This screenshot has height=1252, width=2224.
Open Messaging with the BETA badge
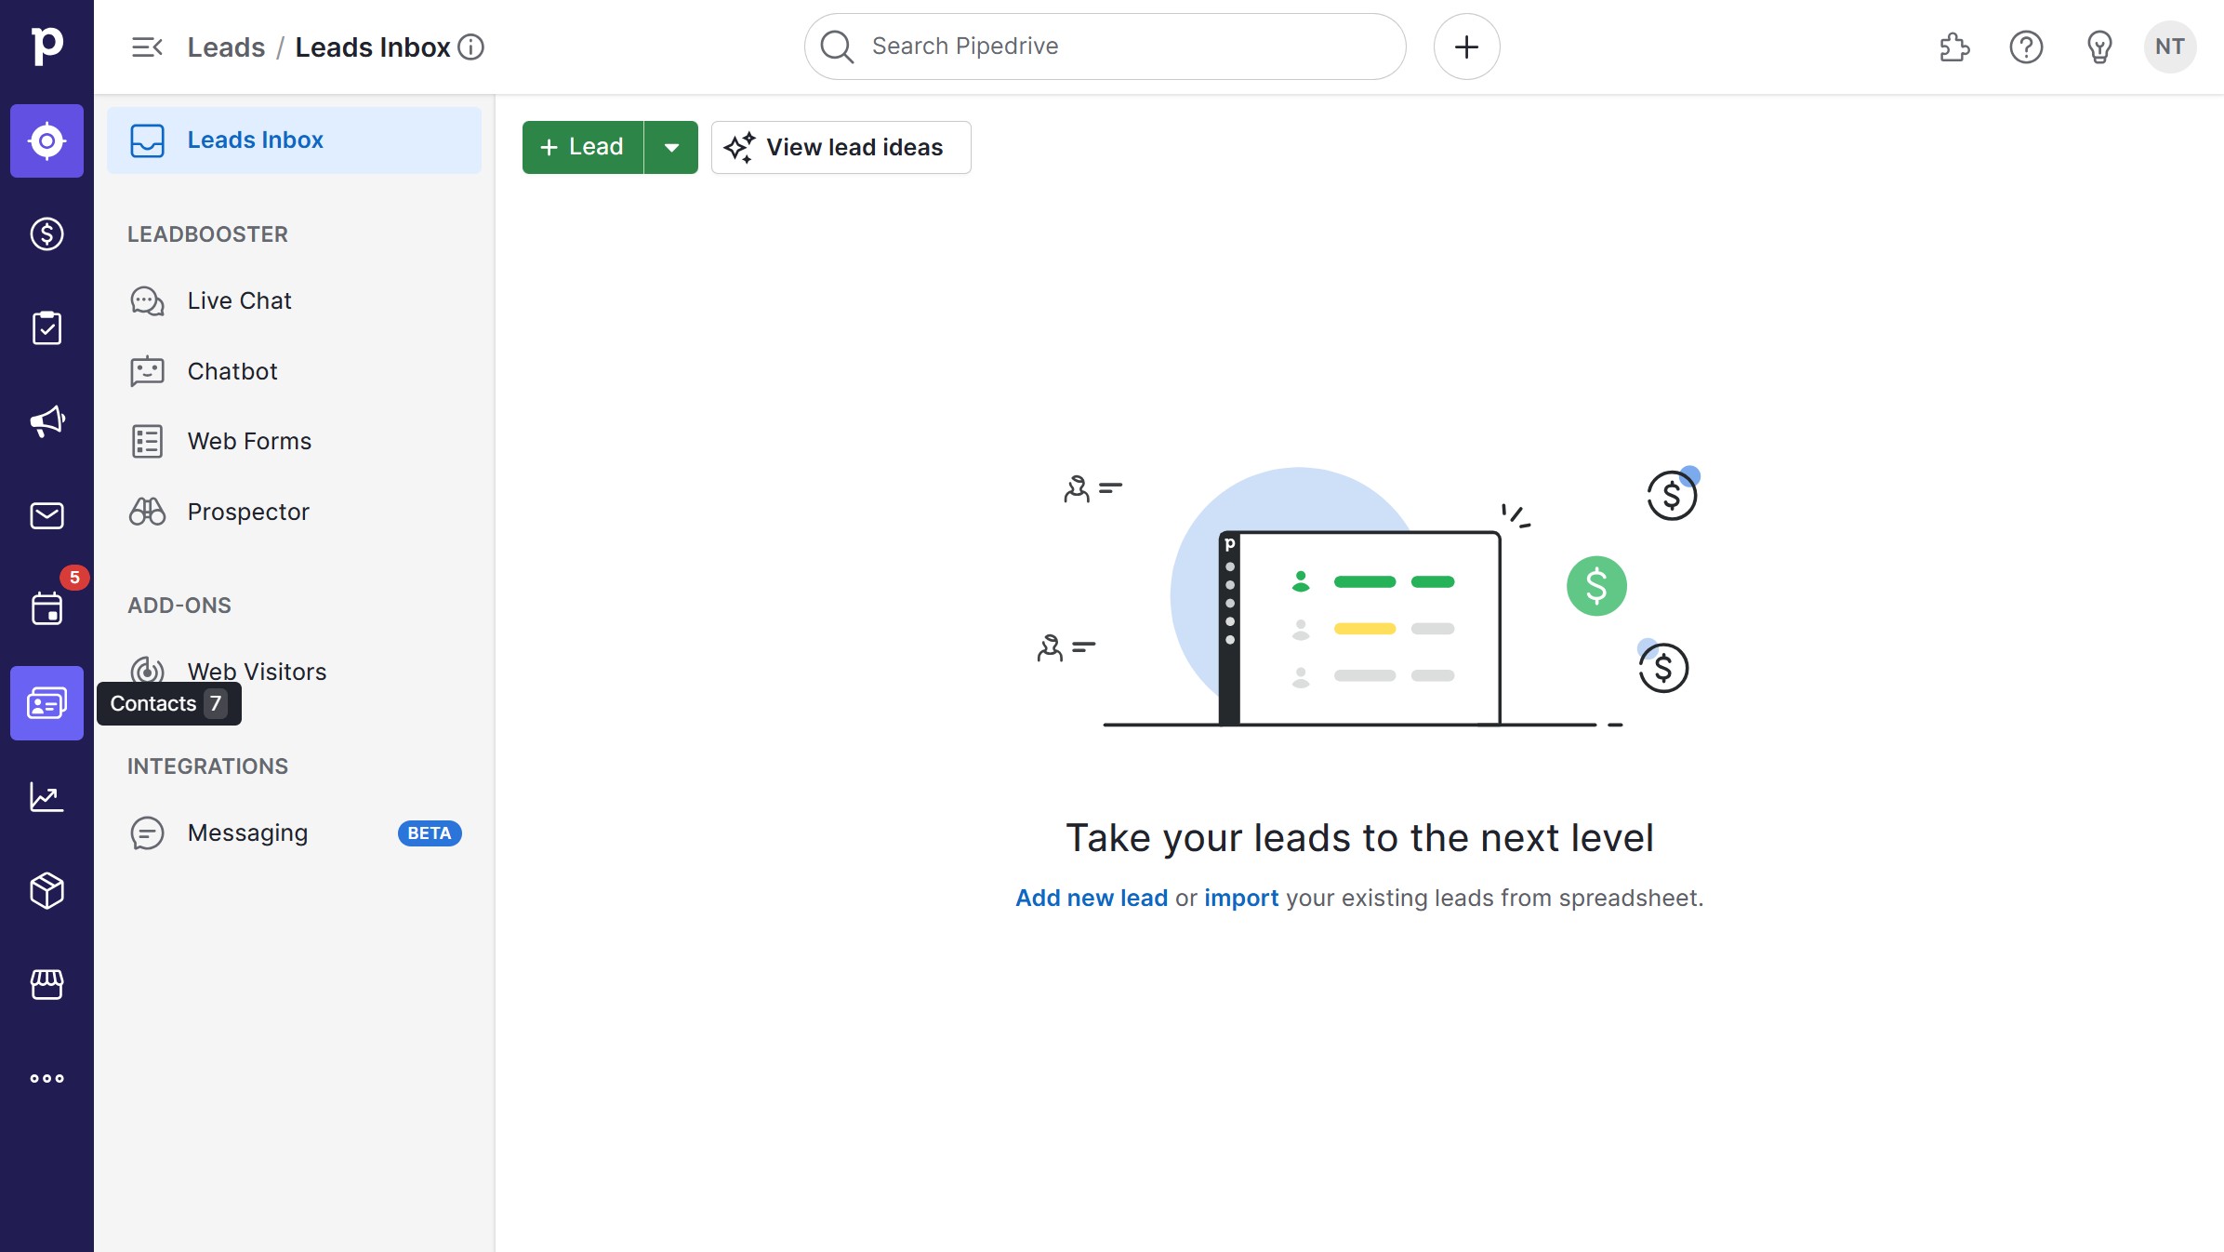point(246,832)
